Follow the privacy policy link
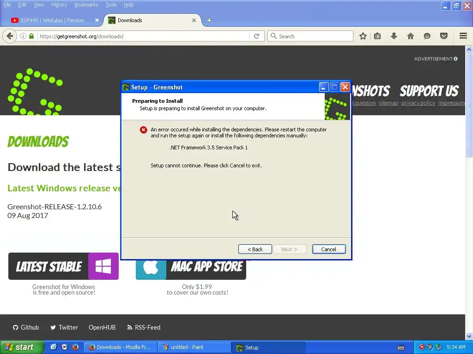 tap(418, 103)
